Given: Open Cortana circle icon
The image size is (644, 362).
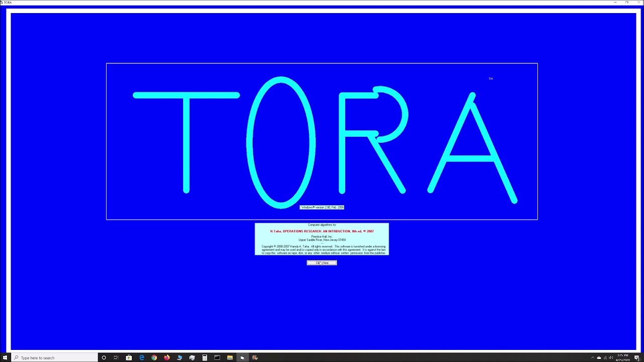Looking at the screenshot, I should point(104,357).
